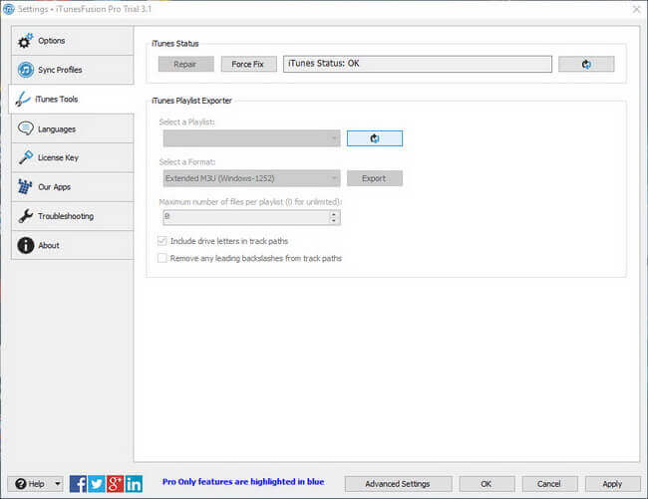Confirm with the OK button

[486, 484]
